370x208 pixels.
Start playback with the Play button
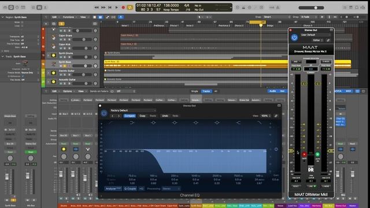point(116,8)
